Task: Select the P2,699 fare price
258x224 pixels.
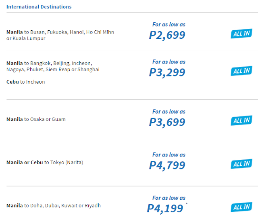Action: (167, 35)
